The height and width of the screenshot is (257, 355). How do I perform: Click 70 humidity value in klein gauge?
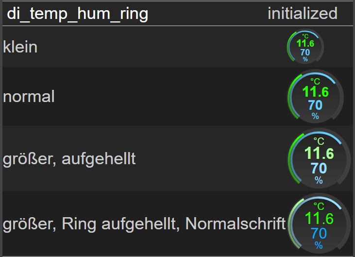click(x=305, y=52)
